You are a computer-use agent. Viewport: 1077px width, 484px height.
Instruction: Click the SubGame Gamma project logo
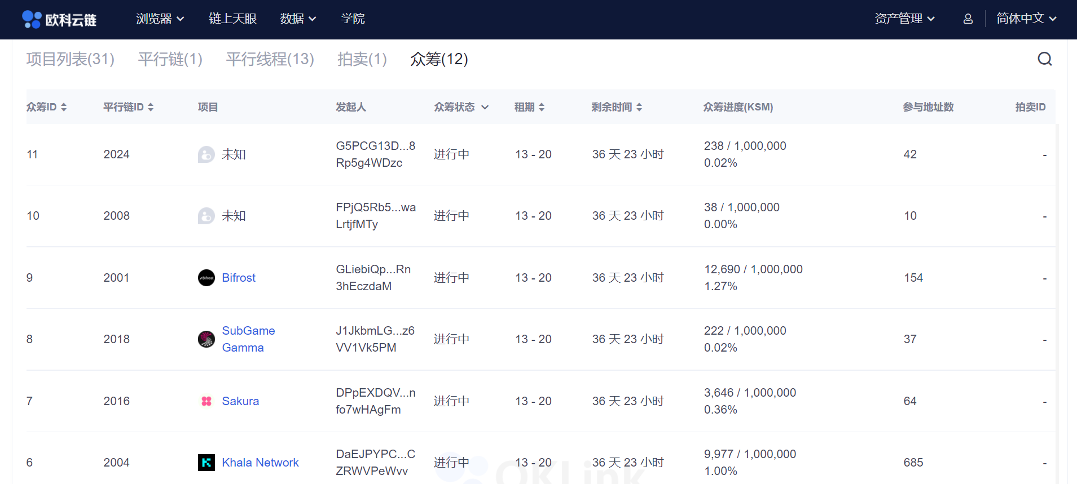(206, 339)
